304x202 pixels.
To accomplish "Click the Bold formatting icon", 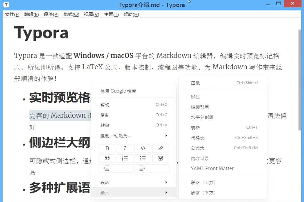I will [x=107, y=148].
